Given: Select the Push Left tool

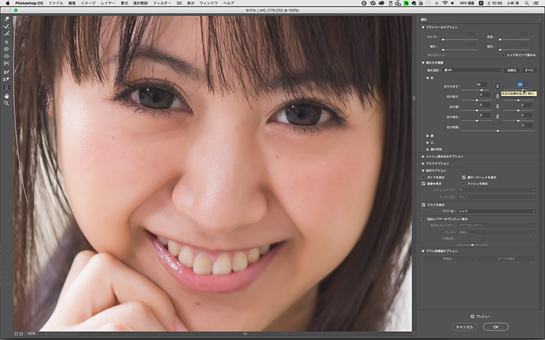Looking at the screenshot, I should [6, 63].
